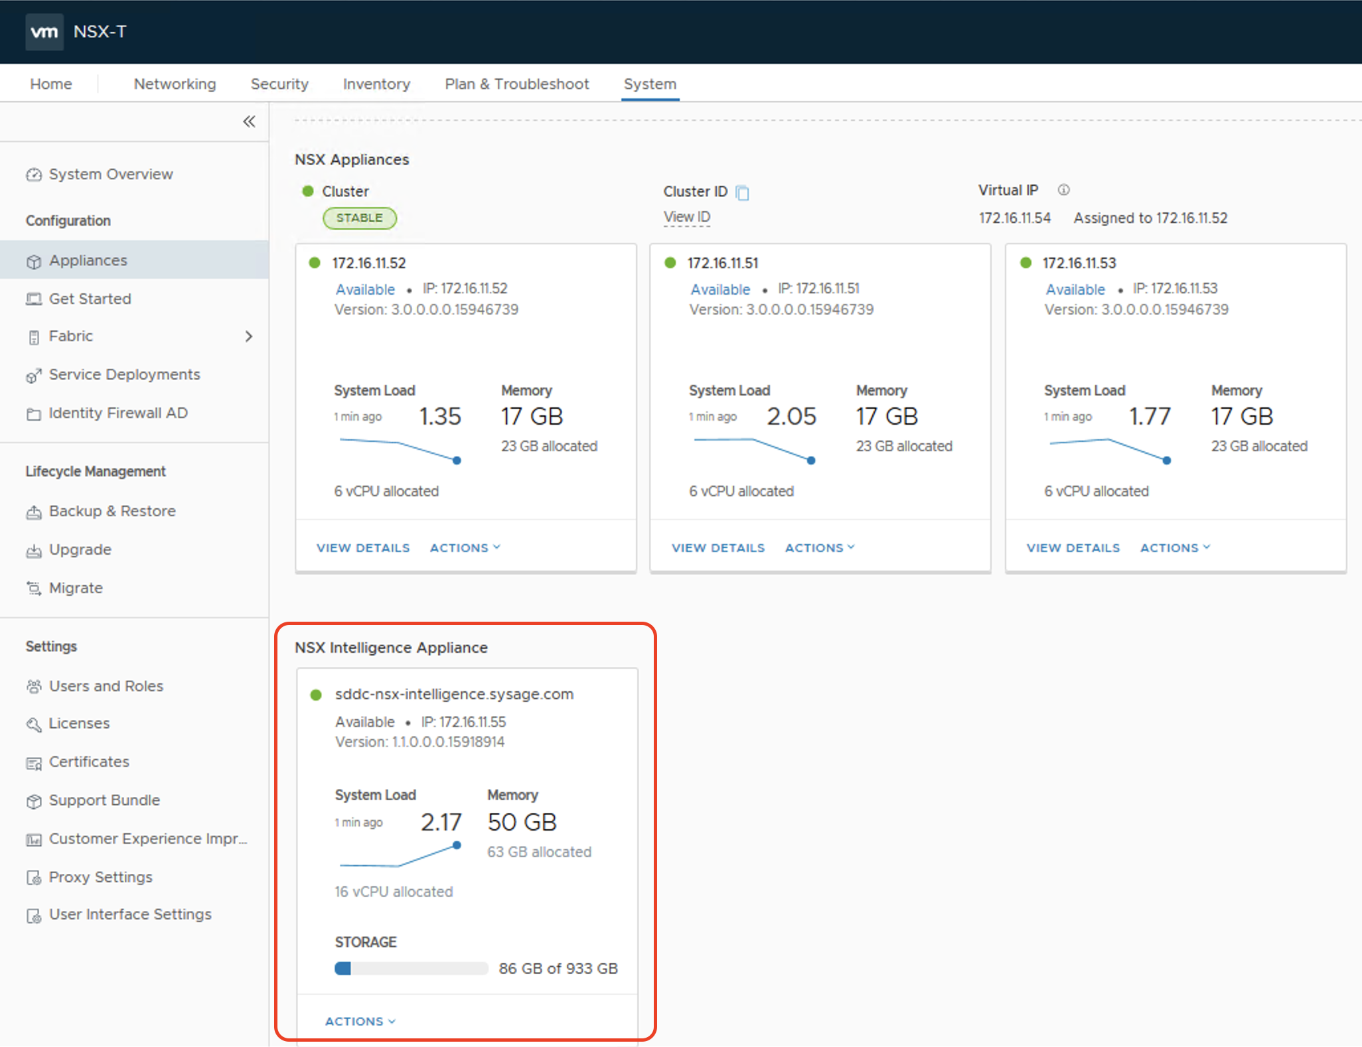Click Available status link for 172.16.11.53

1075,289
